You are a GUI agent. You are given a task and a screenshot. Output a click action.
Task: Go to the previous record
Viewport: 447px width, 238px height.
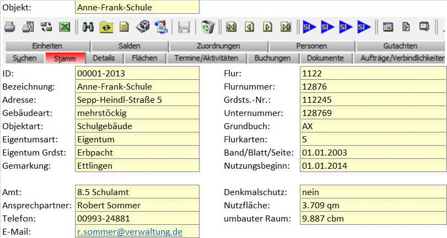(250, 26)
